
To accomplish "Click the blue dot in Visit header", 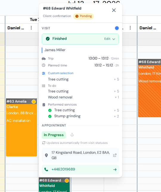I will [x=117, y=28].
